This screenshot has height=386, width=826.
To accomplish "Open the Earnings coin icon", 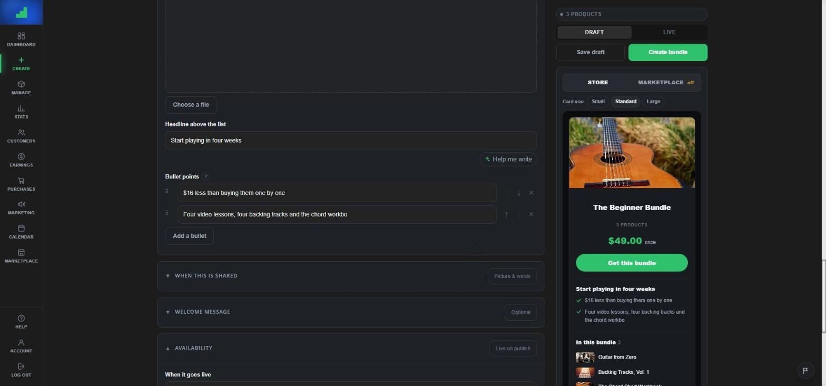I will [21, 156].
